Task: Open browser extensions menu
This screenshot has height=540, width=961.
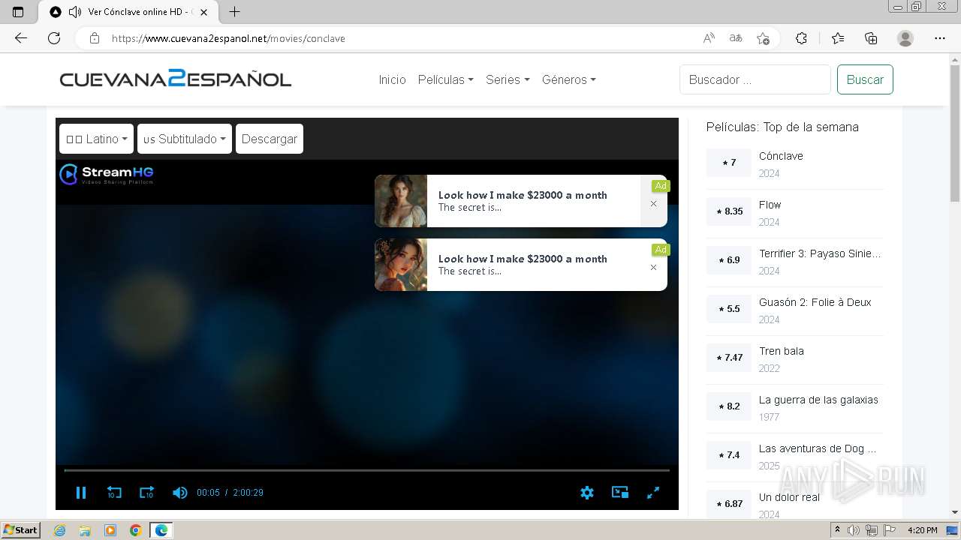Action: [x=801, y=38]
